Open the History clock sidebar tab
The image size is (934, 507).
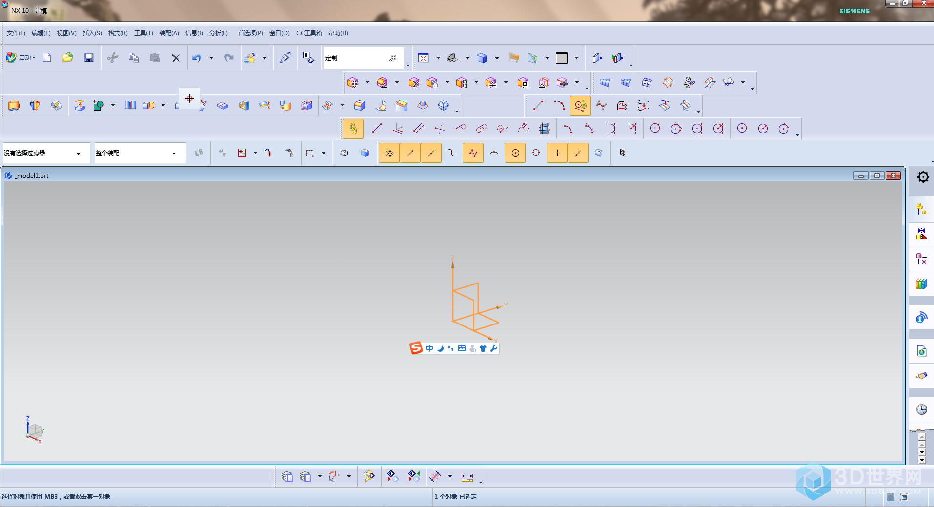921,409
